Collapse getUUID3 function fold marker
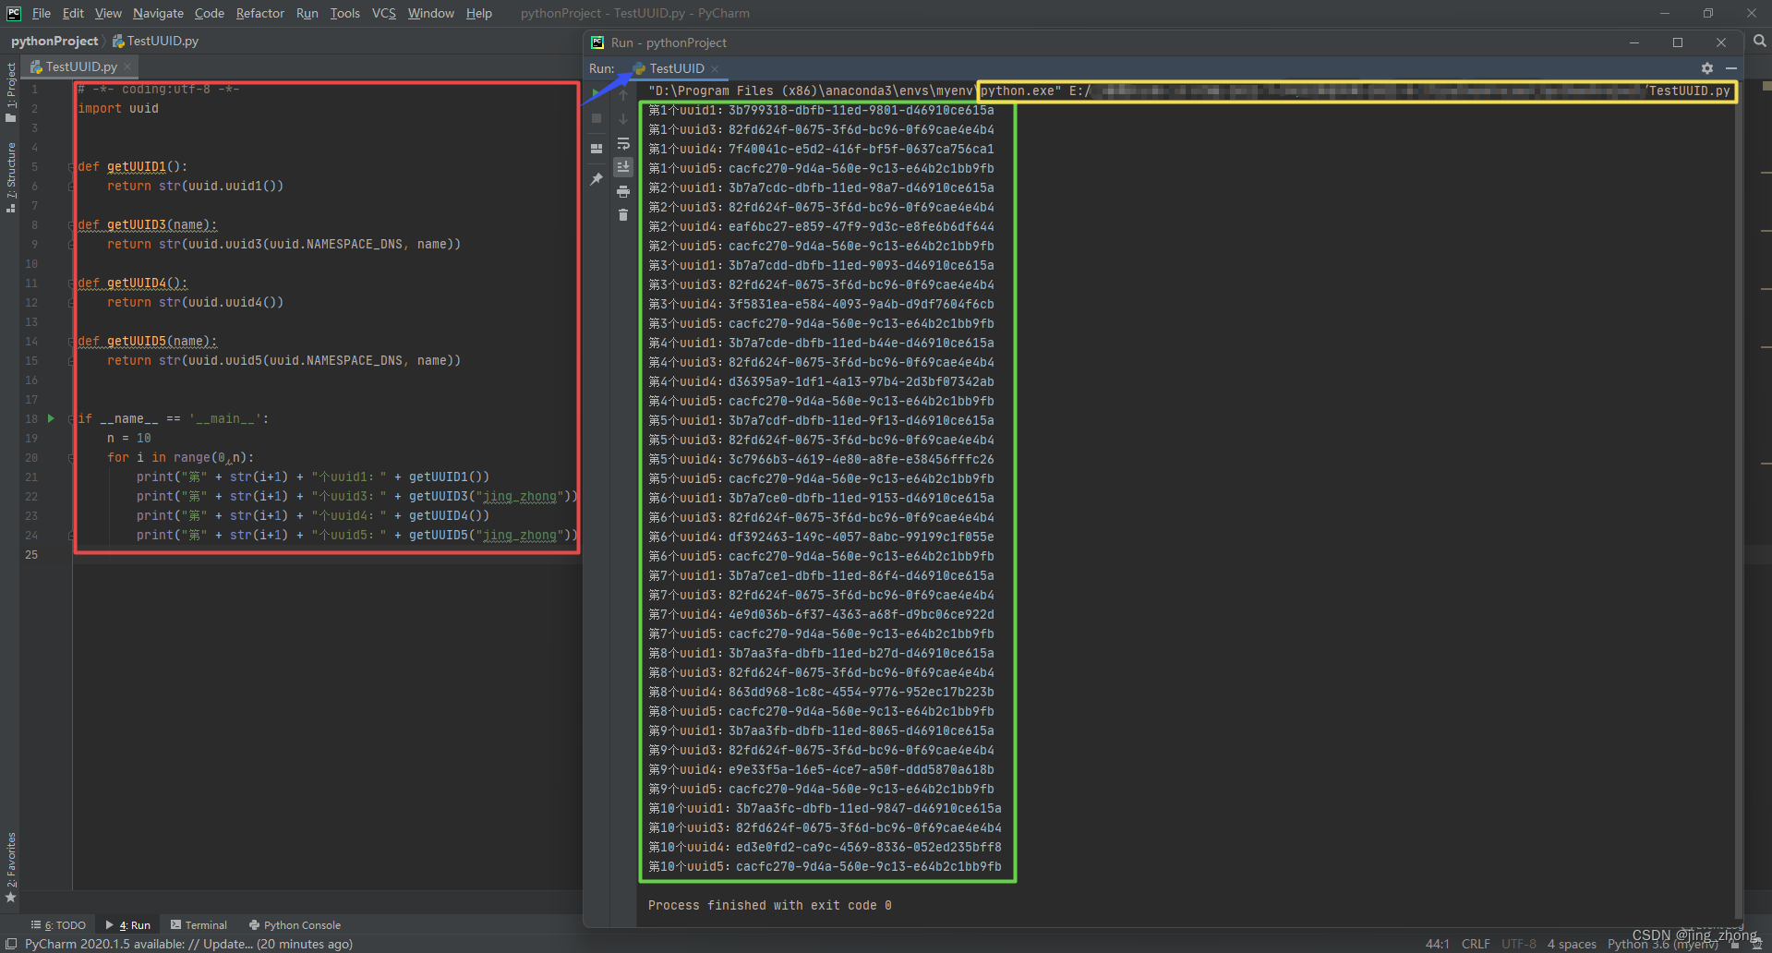The image size is (1772, 953). (71, 224)
